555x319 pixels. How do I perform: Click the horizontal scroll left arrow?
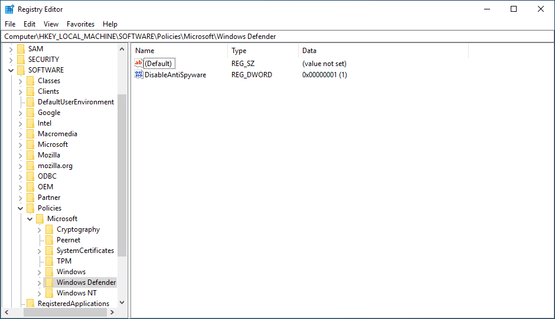[6, 313]
